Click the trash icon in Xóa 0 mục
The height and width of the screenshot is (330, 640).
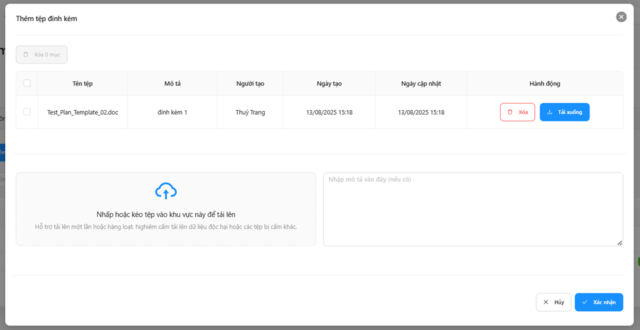[x=26, y=54]
